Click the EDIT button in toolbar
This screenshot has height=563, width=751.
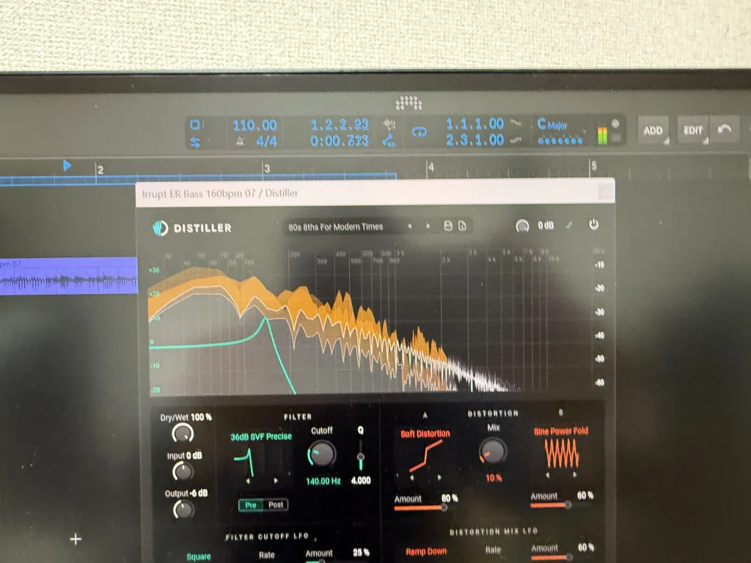pos(693,130)
